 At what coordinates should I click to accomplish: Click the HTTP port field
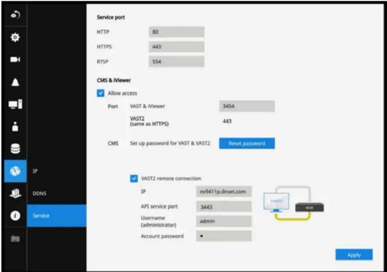(x=177, y=32)
